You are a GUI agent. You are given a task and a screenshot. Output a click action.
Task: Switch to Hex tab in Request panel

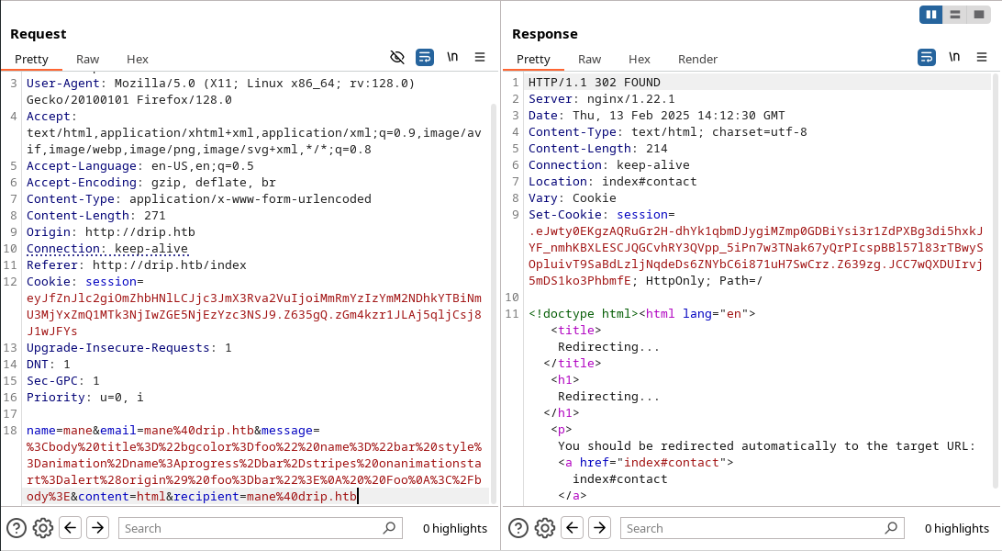[138, 59]
